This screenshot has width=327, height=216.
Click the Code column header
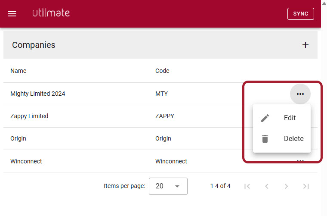pyautogui.click(x=162, y=71)
